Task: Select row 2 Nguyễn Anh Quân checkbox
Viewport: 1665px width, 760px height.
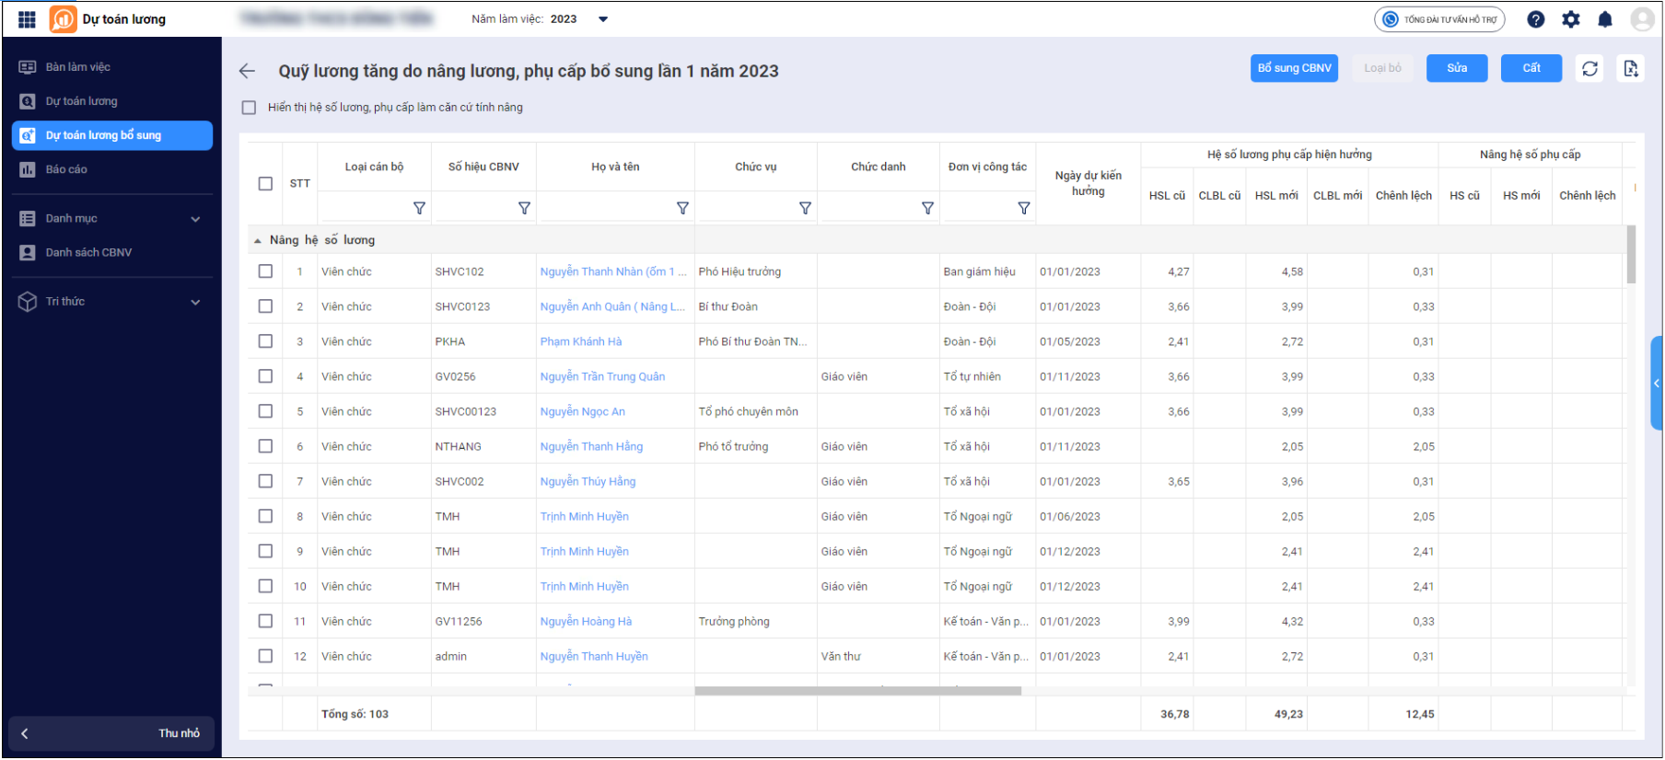Action: coord(265,306)
